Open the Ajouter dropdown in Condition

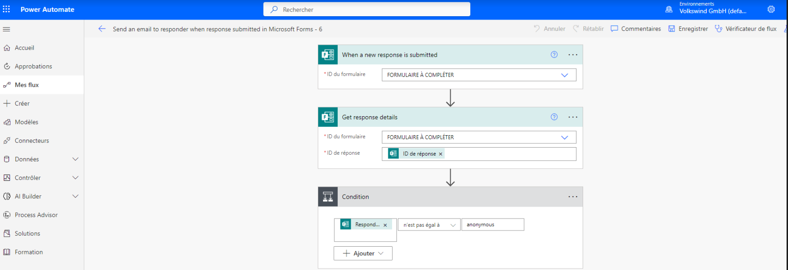[x=363, y=253]
